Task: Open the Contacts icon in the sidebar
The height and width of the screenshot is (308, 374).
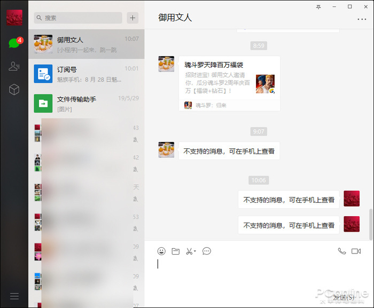Action: click(x=14, y=66)
